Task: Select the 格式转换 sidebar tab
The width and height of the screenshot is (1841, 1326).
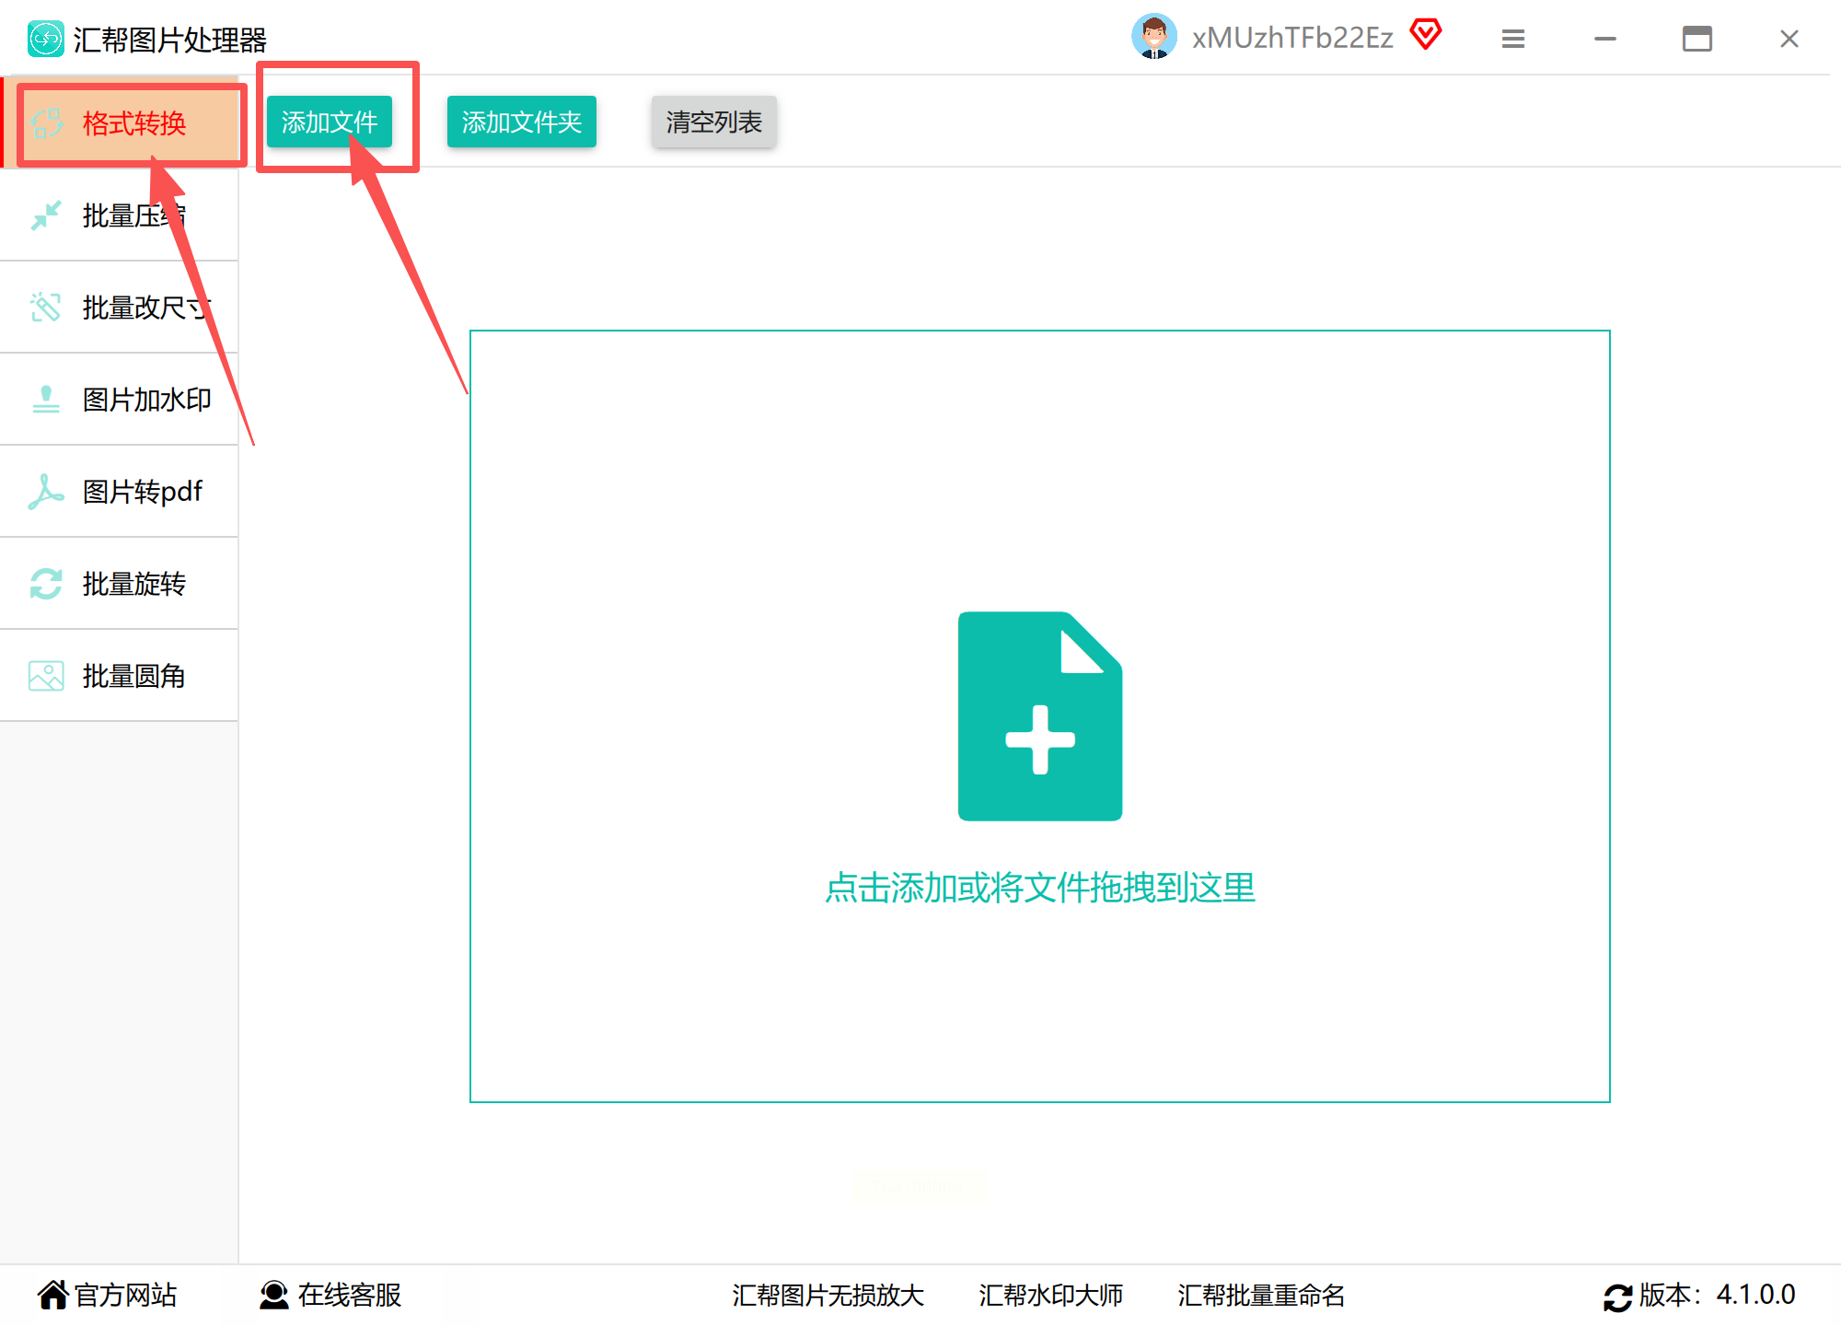Action: [x=133, y=123]
